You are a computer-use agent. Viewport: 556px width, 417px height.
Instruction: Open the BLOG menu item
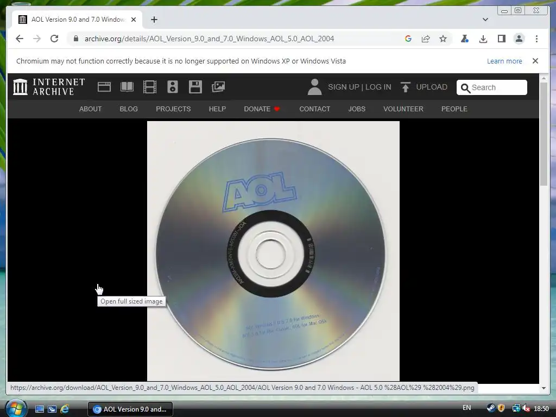tap(129, 109)
